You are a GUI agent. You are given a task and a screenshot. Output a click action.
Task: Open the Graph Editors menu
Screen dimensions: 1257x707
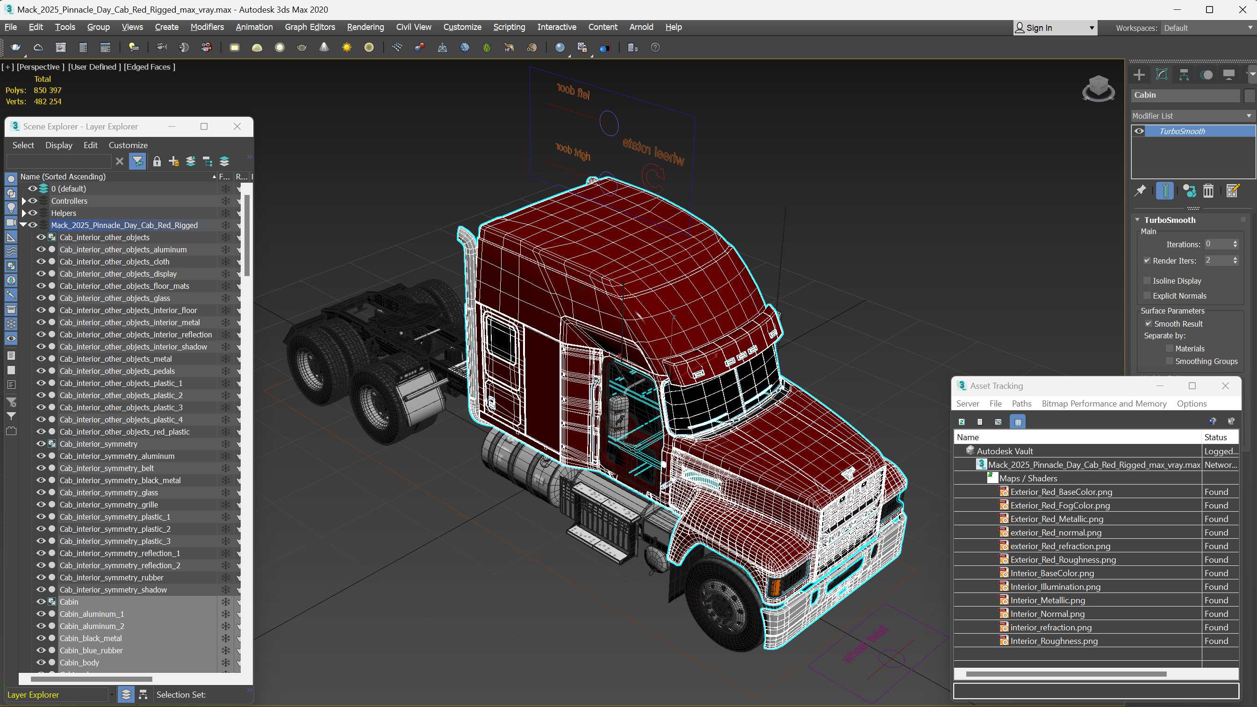[310, 27]
